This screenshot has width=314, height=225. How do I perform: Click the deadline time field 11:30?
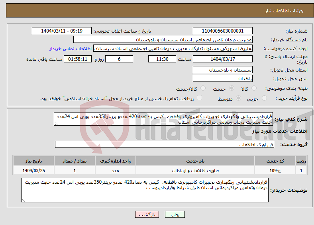coord(162,59)
